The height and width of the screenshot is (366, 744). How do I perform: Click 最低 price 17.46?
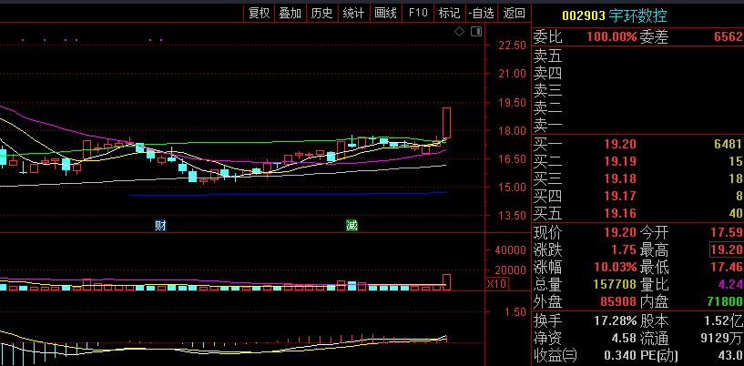[727, 267]
